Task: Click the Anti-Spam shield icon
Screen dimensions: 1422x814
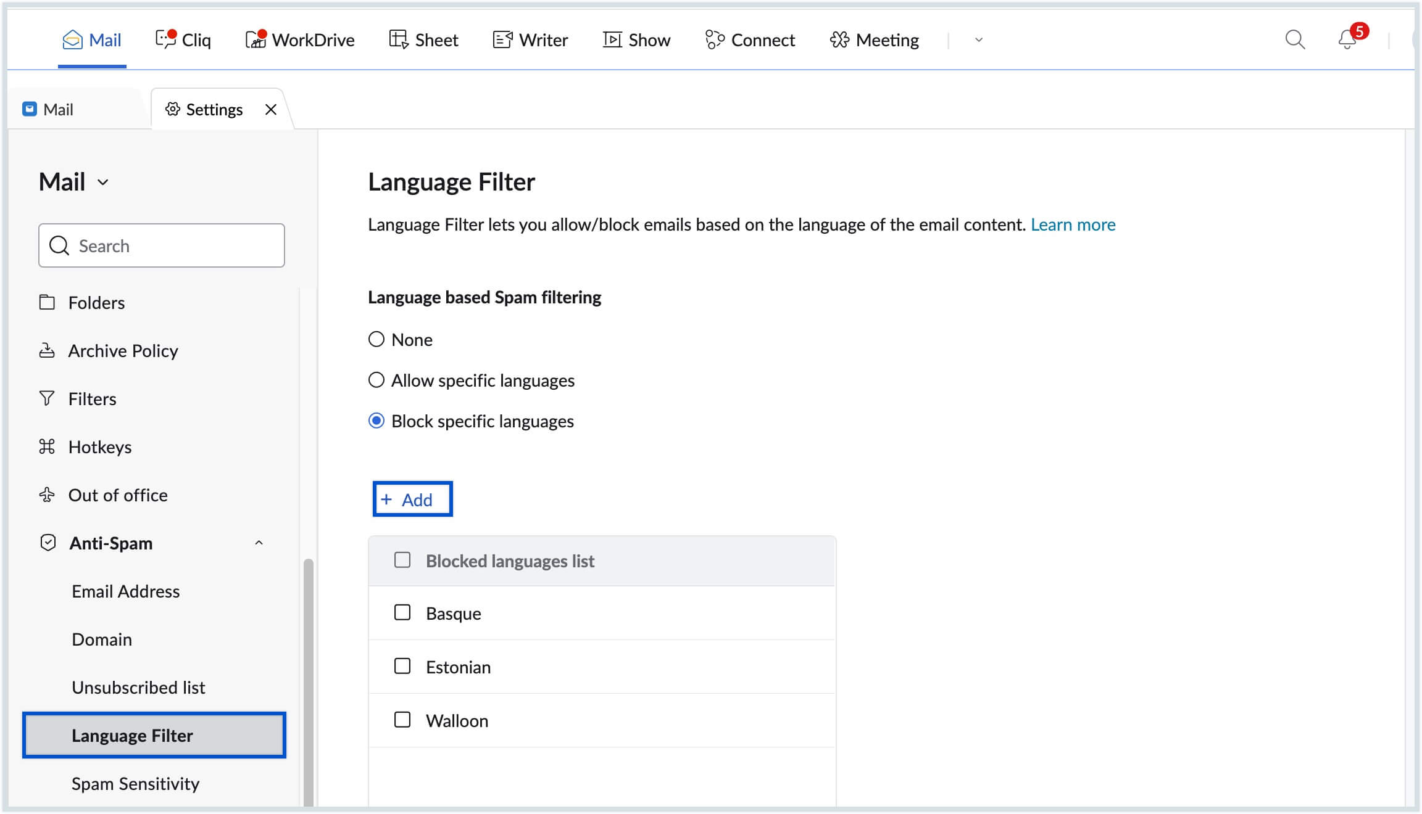Action: pyautogui.click(x=48, y=543)
